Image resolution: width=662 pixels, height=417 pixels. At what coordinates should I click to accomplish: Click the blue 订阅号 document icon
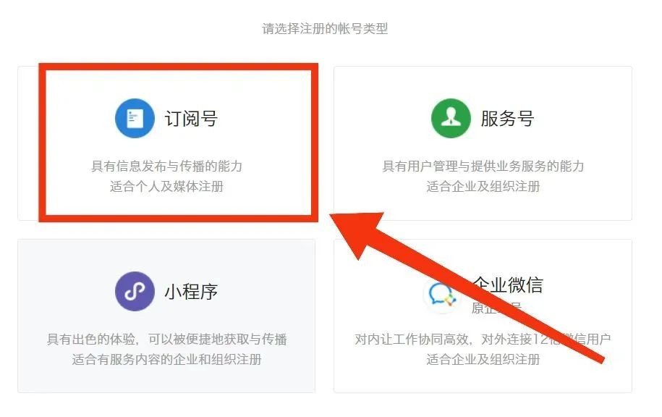(135, 118)
